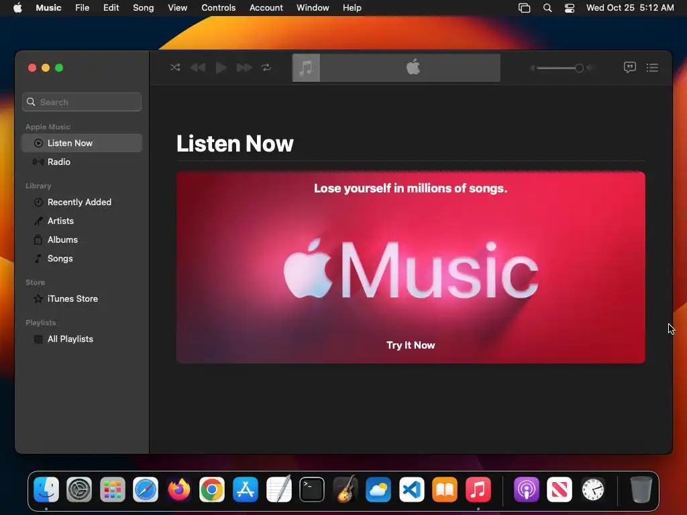Click the album artwork music note thumbnail
Screen dimensions: 687x515
306,68
